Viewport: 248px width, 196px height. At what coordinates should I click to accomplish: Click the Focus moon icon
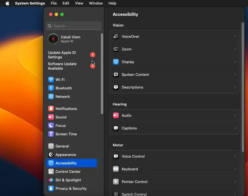pos(51,125)
